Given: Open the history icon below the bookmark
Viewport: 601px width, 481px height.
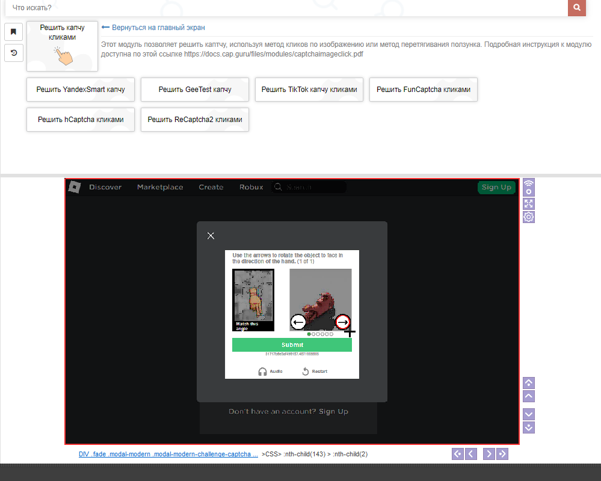Looking at the screenshot, I should pos(14,53).
